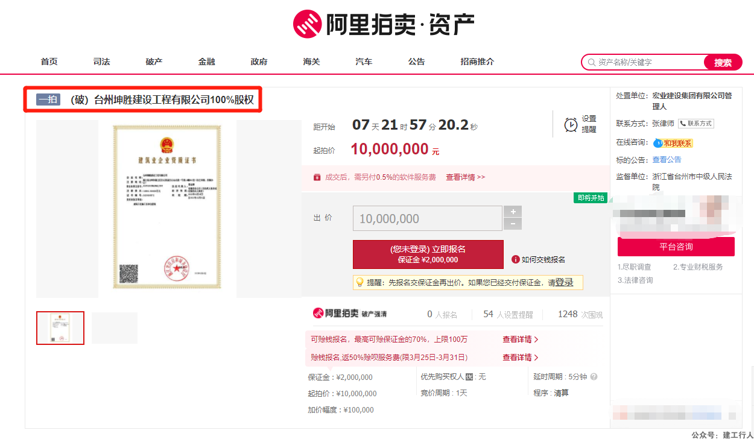754x439 pixels.
Task: Click the auction title 台州坤胜建设工程有限公司100%股权
Action: [x=162, y=99]
